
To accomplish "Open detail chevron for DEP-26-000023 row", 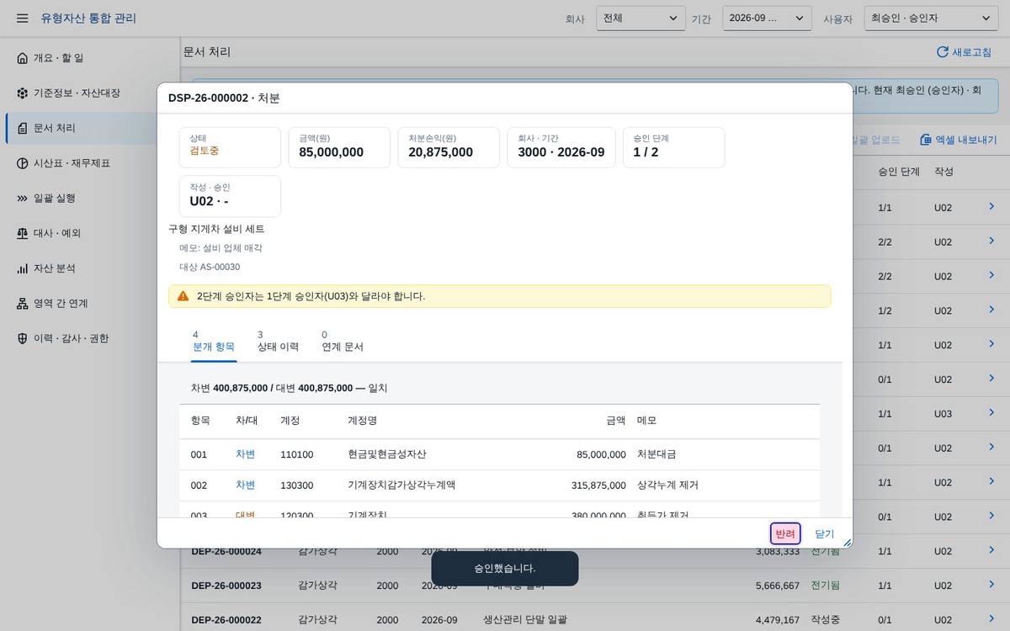I will (x=991, y=585).
